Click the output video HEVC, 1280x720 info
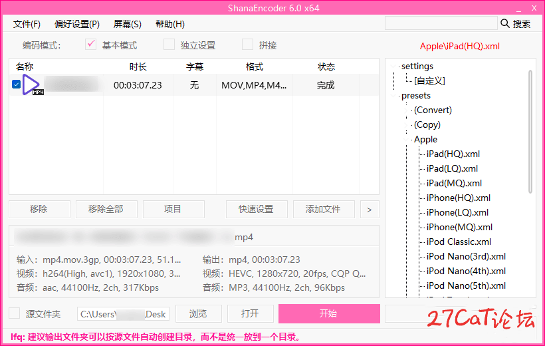Viewport: 545px width, 346px height. coord(297,273)
